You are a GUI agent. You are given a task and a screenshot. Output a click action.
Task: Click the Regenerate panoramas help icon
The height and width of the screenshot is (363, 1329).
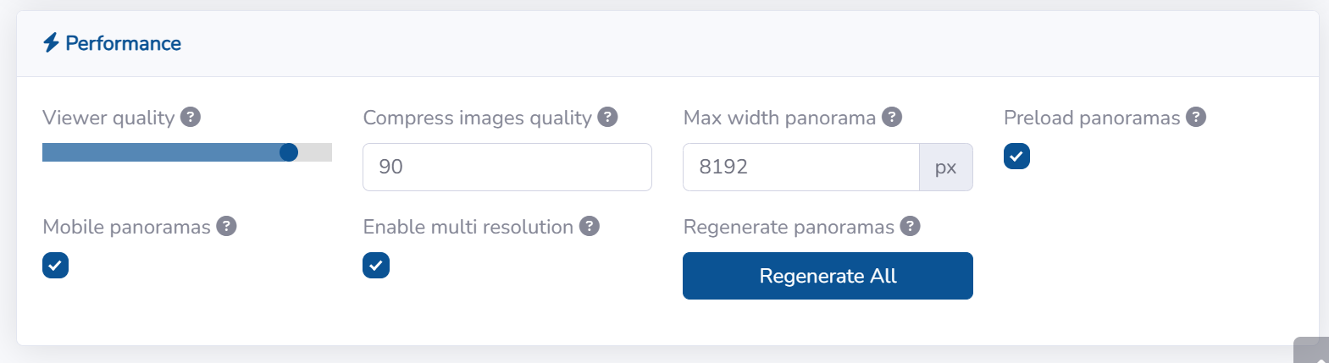click(911, 226)
